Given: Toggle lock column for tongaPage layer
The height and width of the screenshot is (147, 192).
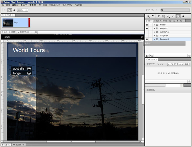Looking at the screenshot, I should (x=150, y=35).
